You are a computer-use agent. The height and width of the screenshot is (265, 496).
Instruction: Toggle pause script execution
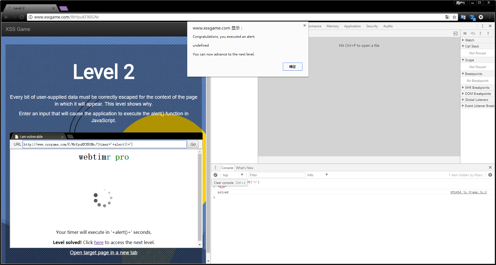coord(465,33)
